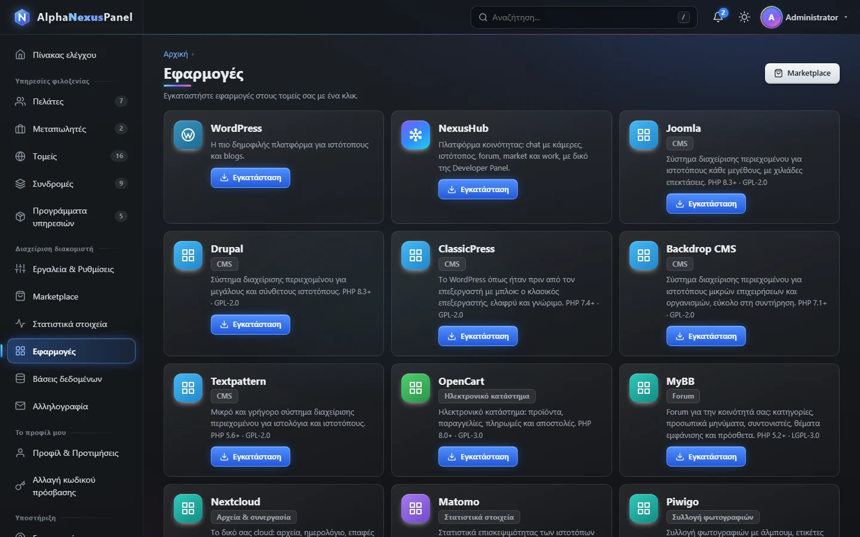The width and height of the screenshot is (860, 537).
Task: Click the WordPress app icon
Action: 188,135
